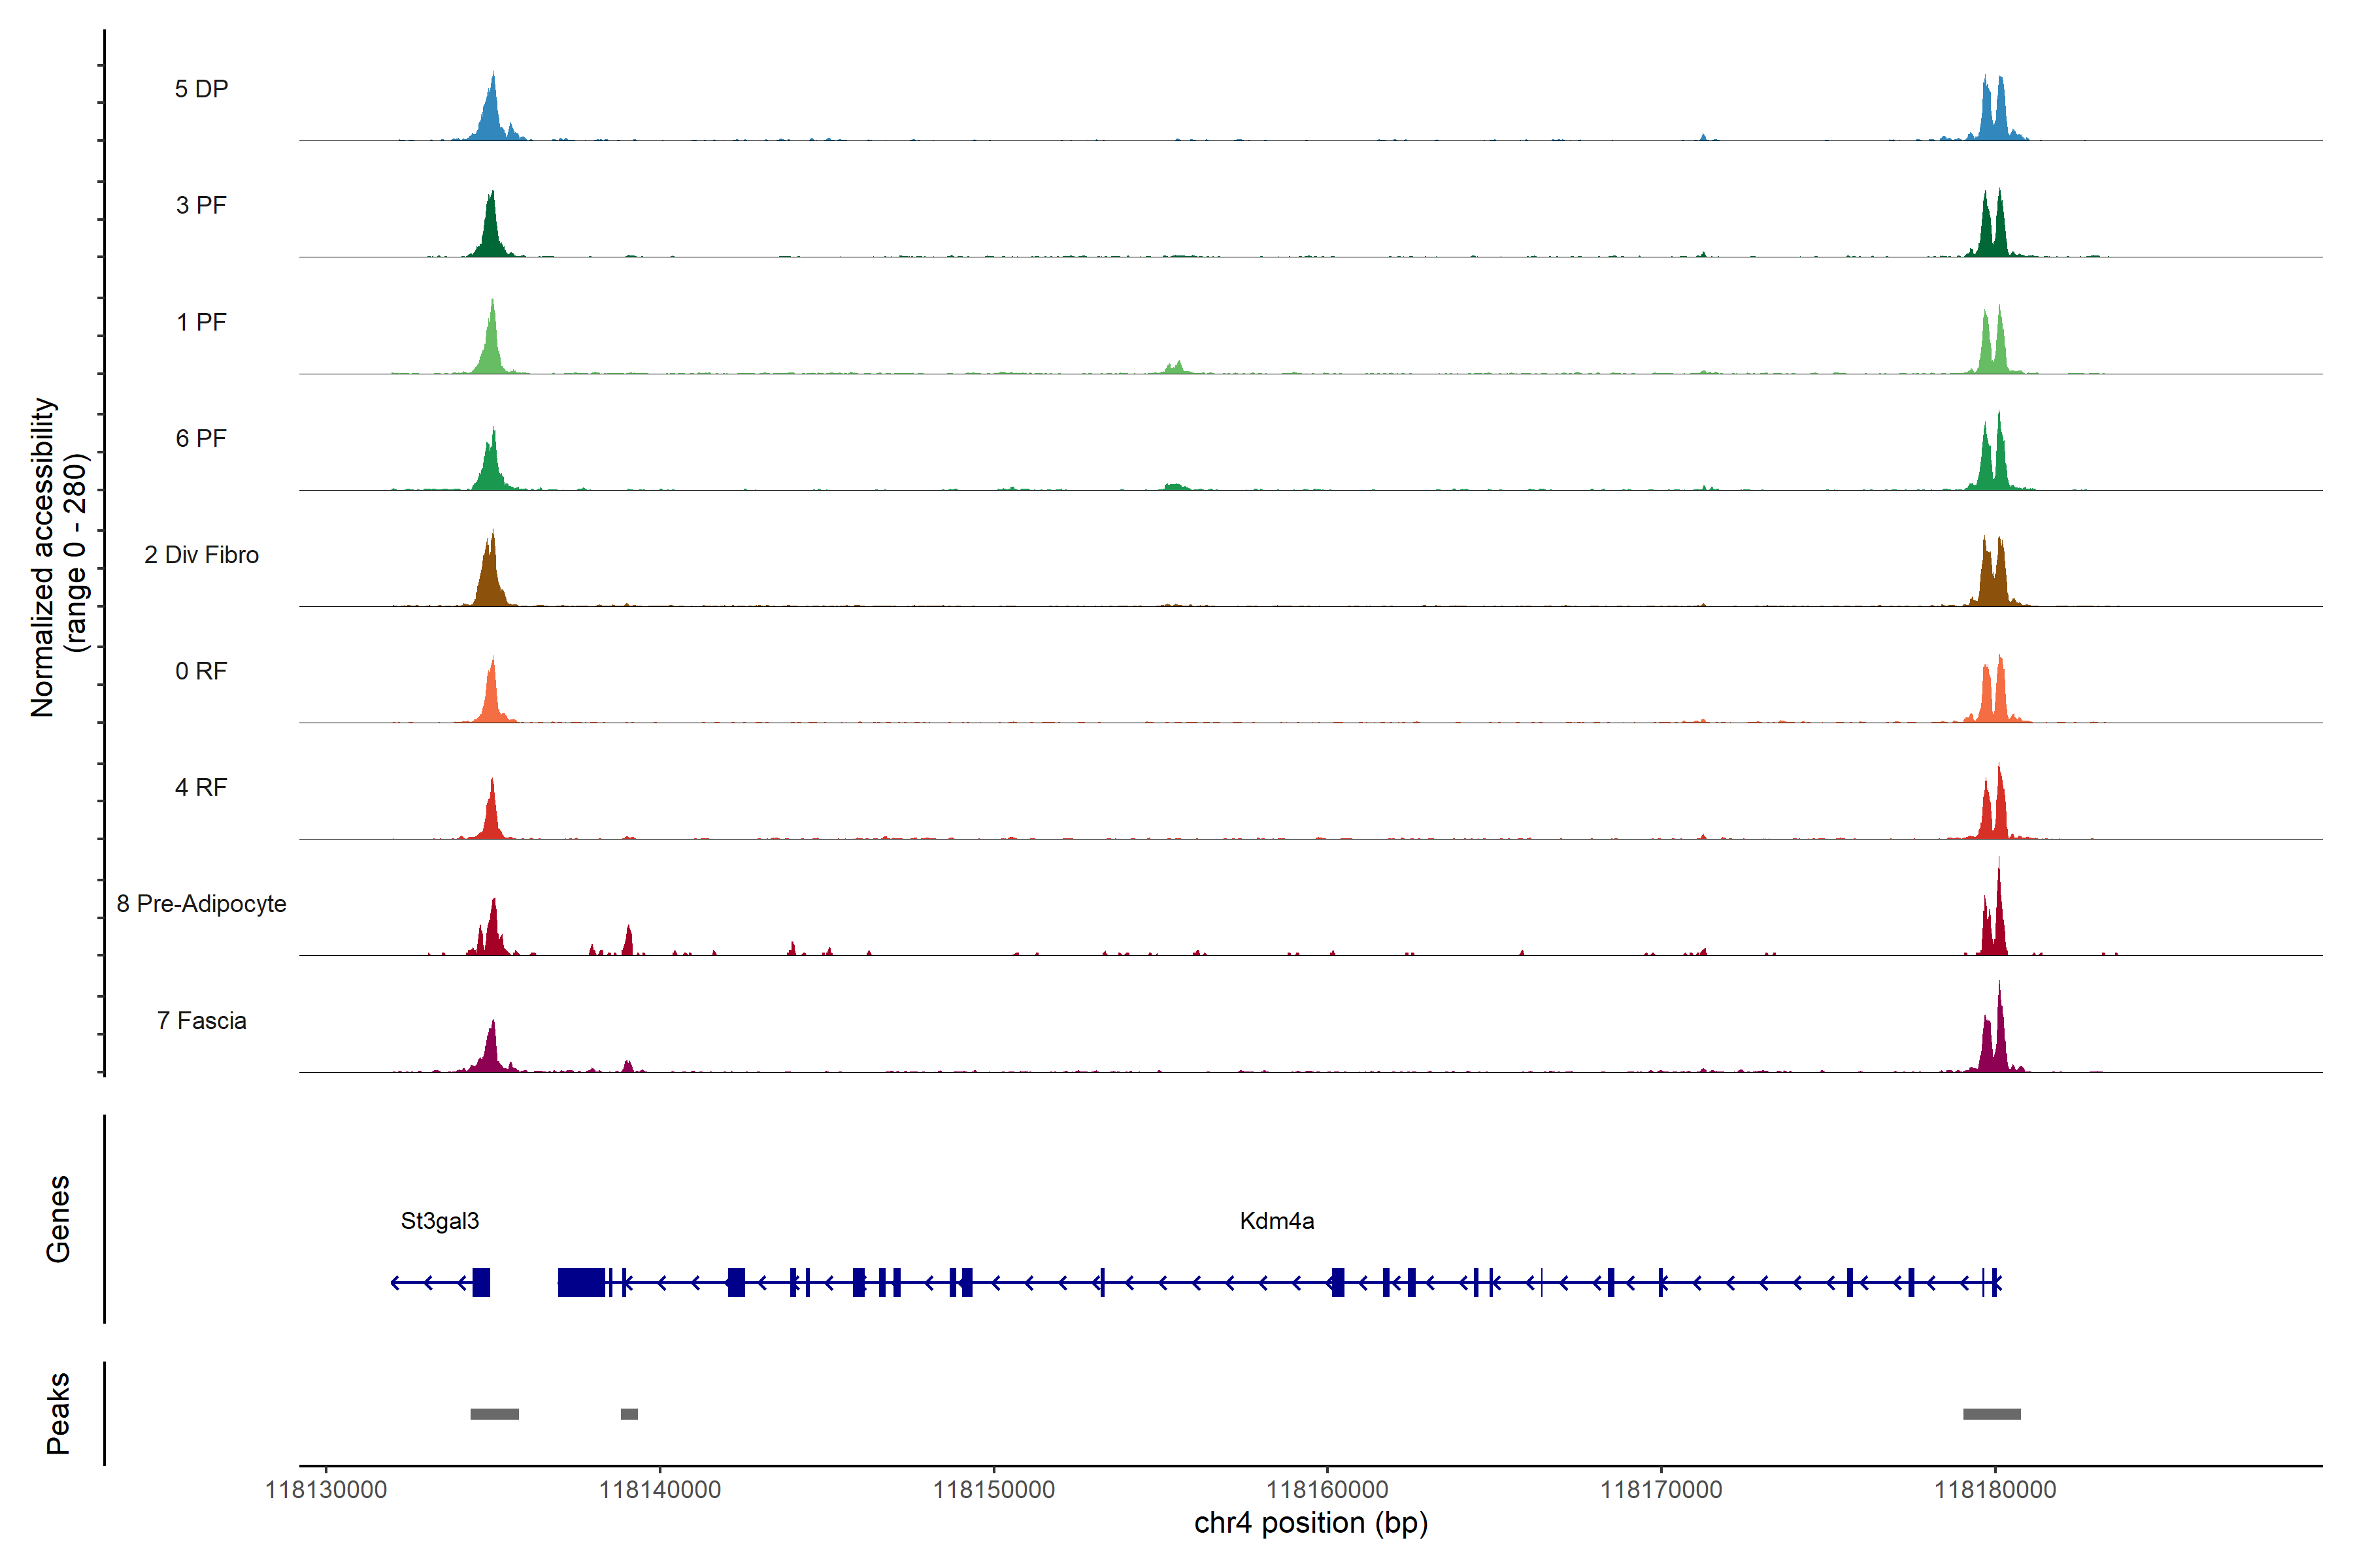Click the St3gal3 gene name

pyautogui.click(x=439, y=1221)
